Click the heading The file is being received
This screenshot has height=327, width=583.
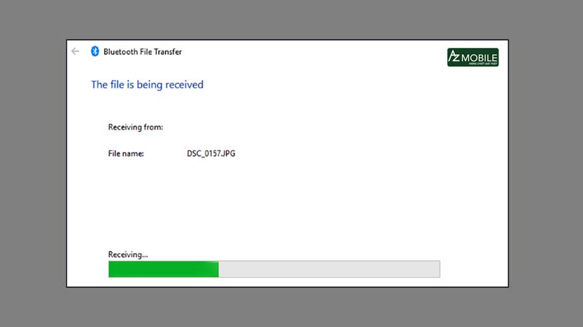tap(147, 84)
